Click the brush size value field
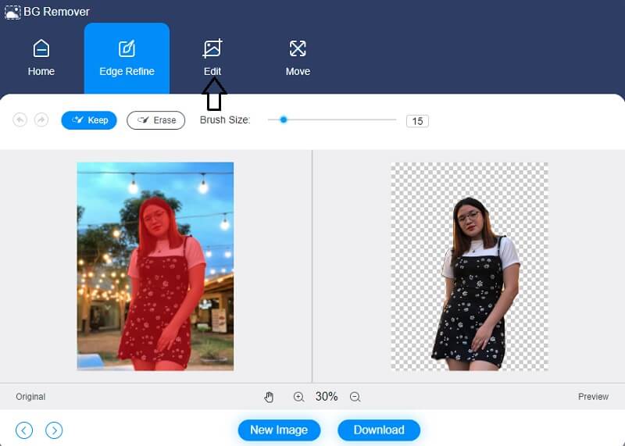 tap(417, 121)
